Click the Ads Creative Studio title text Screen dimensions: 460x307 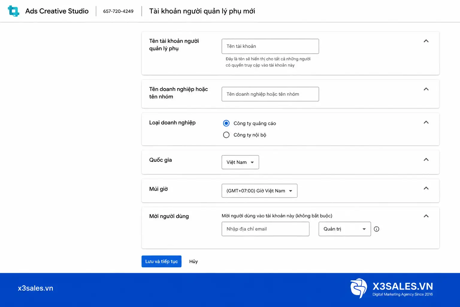click(x=57, y=11)
